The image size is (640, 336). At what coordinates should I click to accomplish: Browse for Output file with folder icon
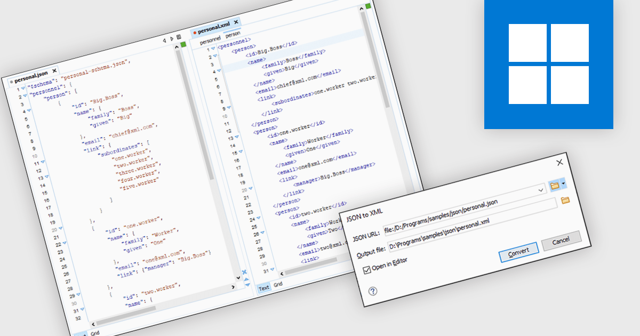click(x=565, y=200)
